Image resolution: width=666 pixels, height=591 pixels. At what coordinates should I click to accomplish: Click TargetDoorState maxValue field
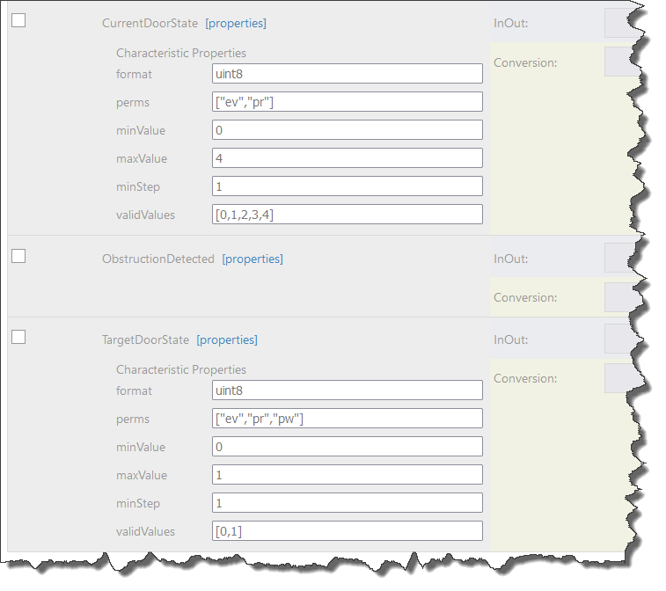tap(348, 475)
